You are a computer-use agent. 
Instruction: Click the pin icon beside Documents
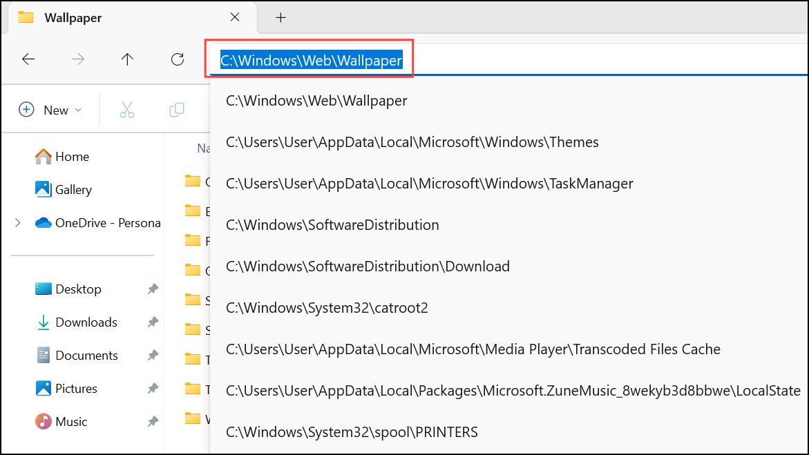(x=153, y=356)
